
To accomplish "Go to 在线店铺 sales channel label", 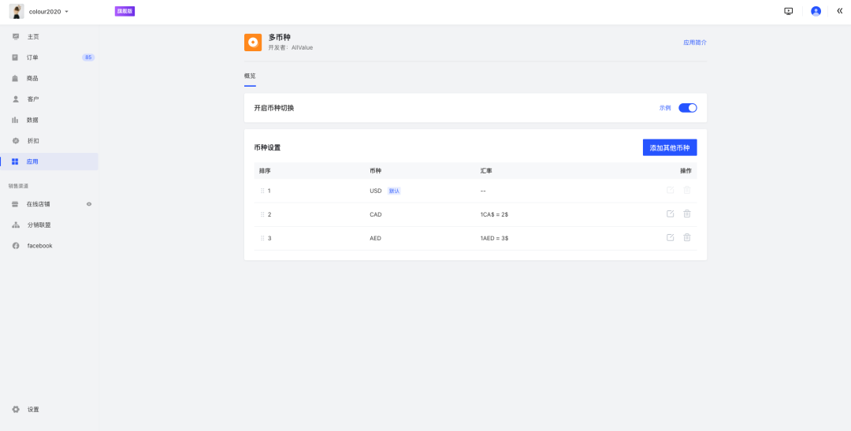I will tap(39, 204).
